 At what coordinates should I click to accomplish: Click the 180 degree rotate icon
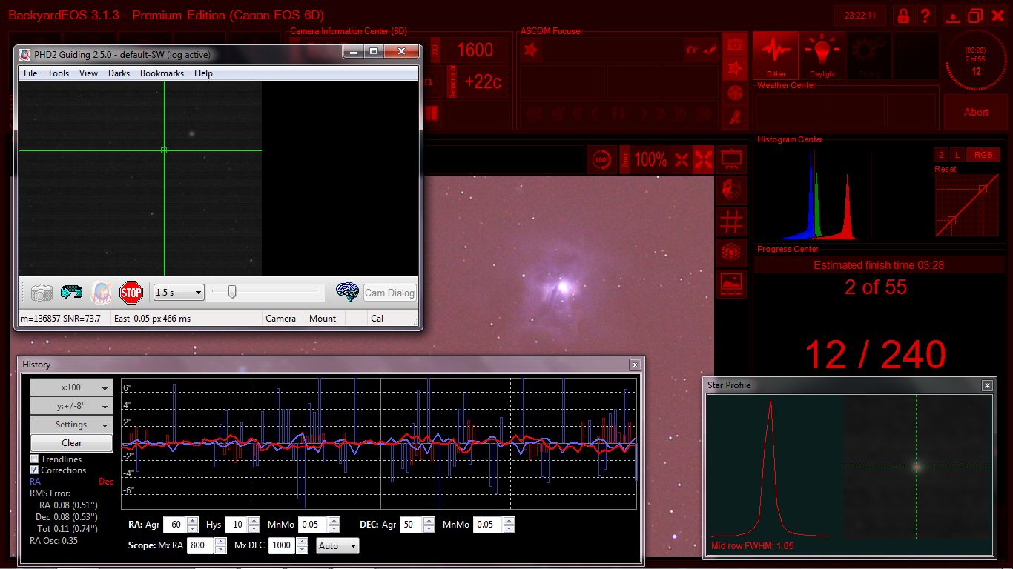pyautogui.click(x=601, y=159)
